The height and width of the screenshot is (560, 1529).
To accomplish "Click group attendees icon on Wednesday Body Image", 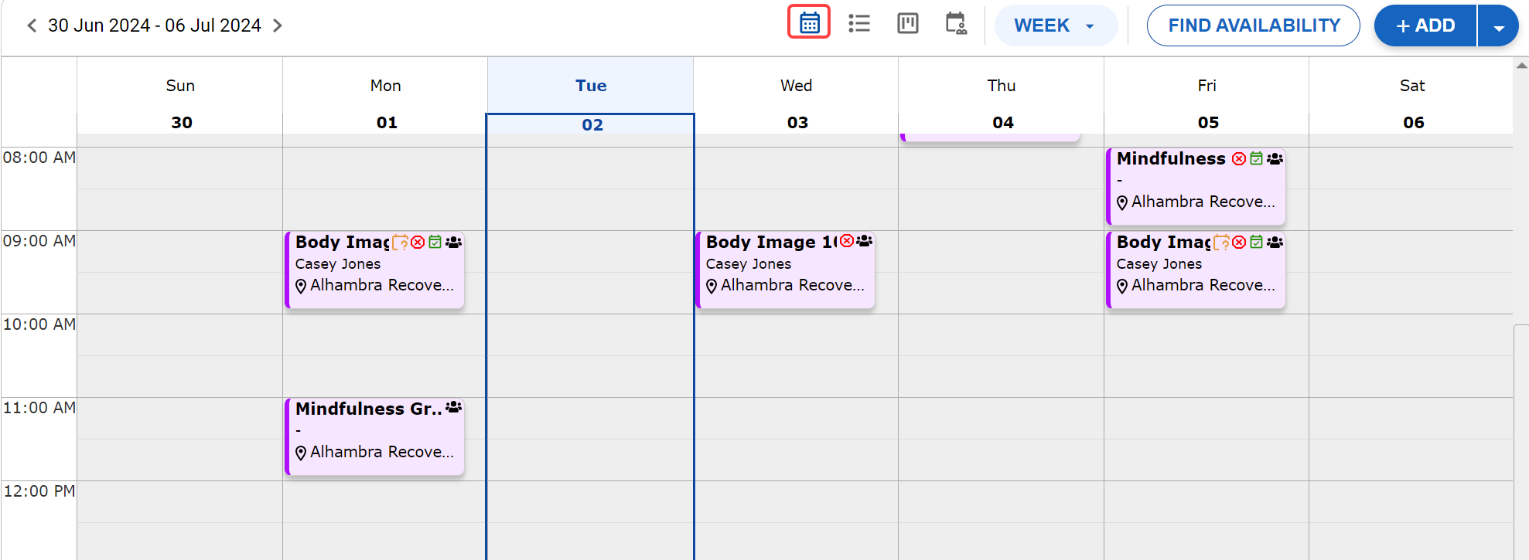I will 865,241.
